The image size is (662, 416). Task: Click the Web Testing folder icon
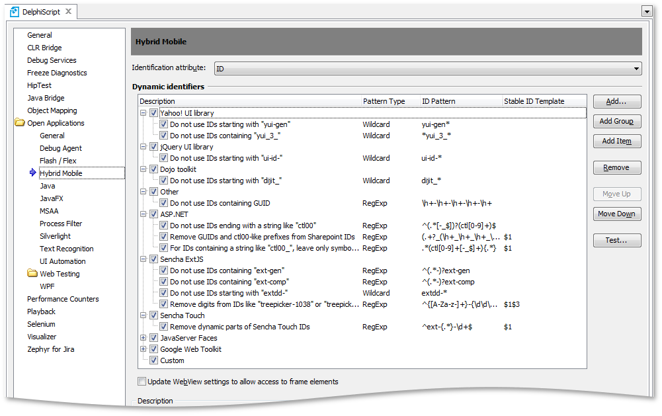(32, 274)
